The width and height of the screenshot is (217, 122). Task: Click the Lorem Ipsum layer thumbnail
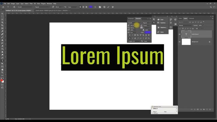pos(186,34)
